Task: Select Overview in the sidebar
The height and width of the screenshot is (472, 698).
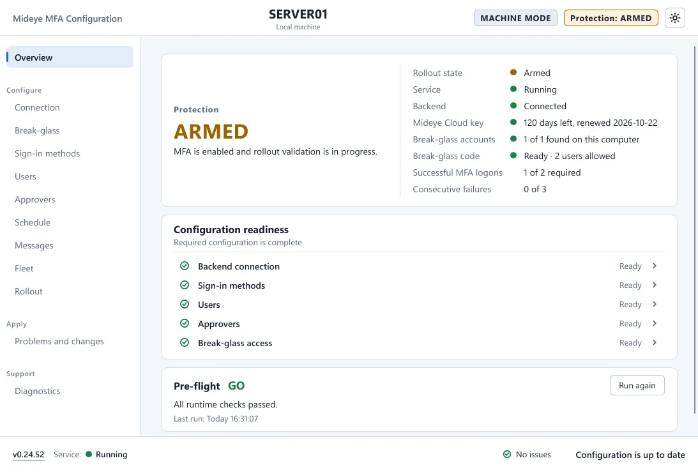Action: click(70, 57)
